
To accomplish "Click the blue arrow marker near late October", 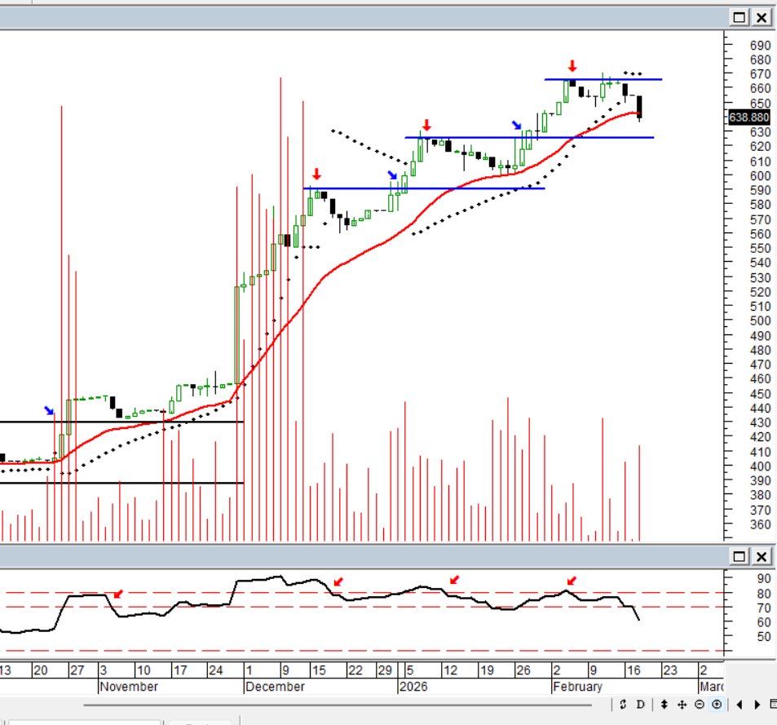I will pos(49,410).
